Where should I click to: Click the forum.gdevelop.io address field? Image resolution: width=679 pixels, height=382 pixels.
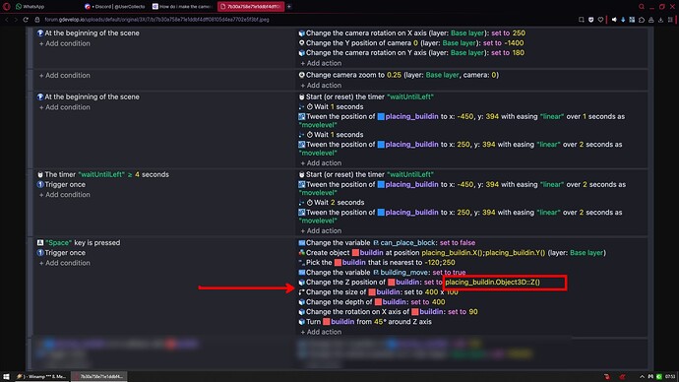point(156,20)
